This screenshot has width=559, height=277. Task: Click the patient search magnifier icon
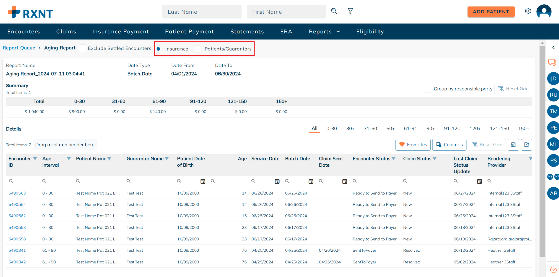pos(334,11)
